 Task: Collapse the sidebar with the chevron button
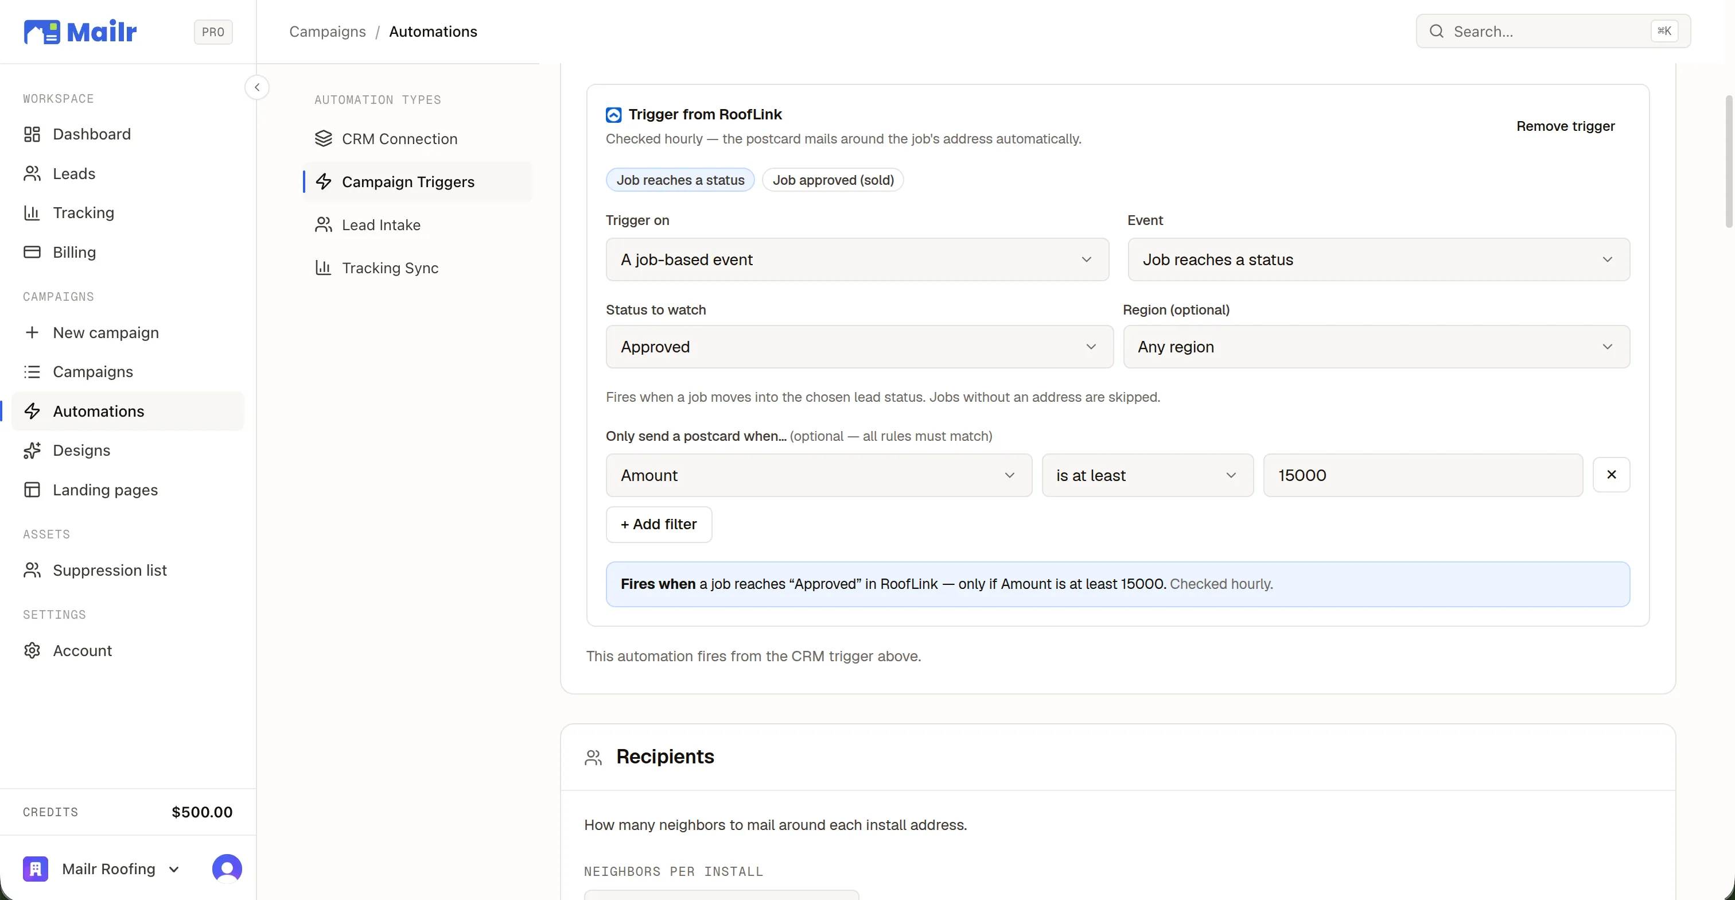[x=256, y=88]
